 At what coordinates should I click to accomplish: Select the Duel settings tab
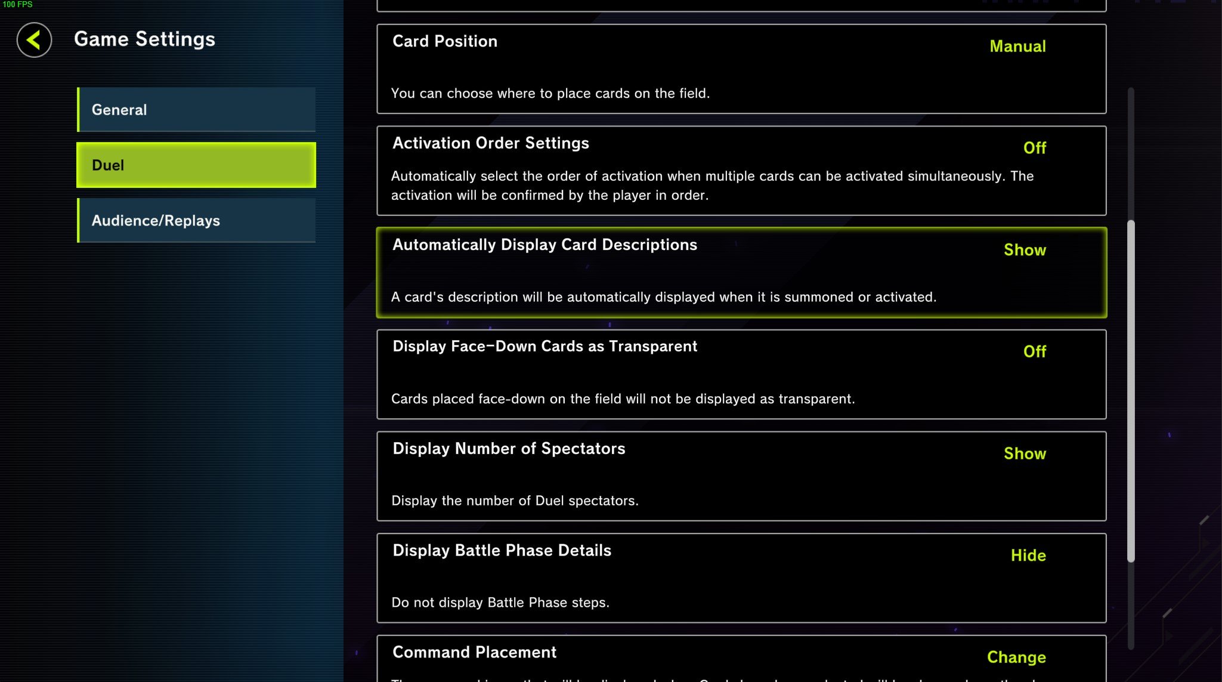[x=196, y=165]
